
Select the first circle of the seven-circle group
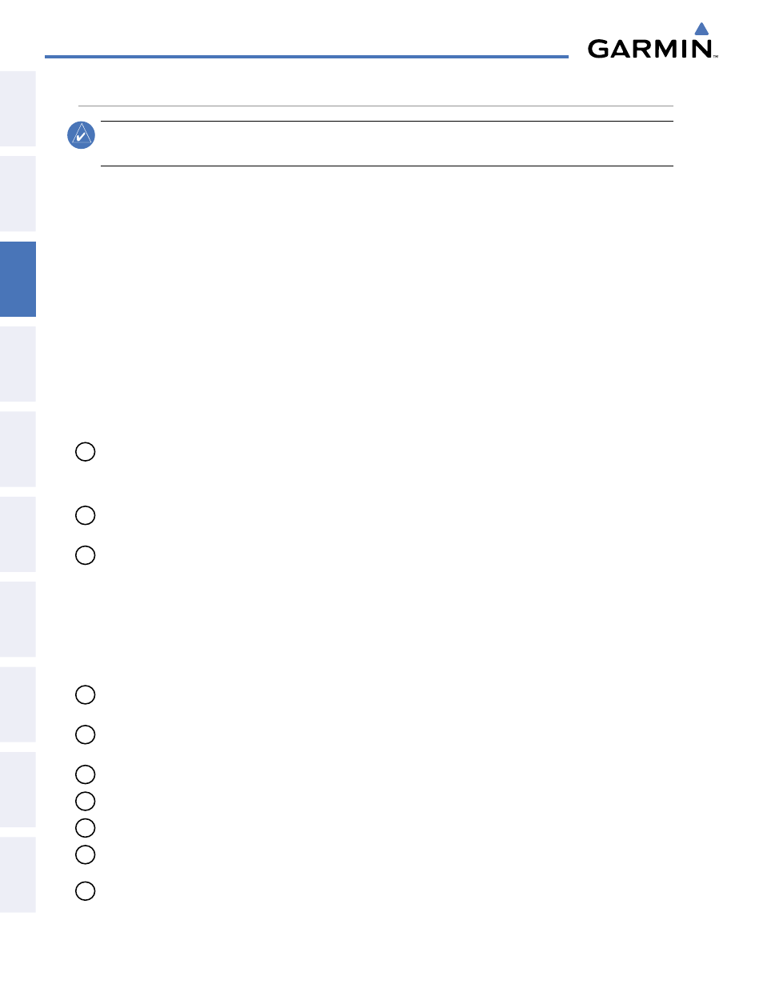pos(86,694)
